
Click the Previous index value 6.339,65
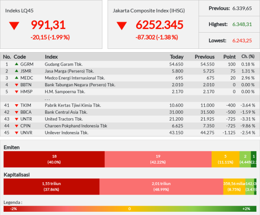coord(242,8)
